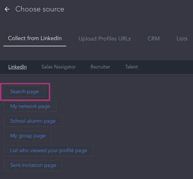Choose the My network page source

point(30,106)
